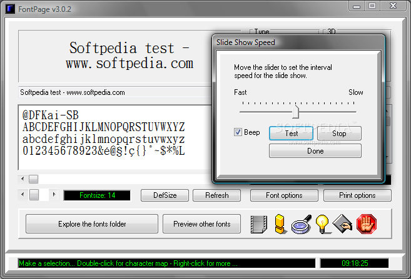411x279 pixels.
Task: Maximize the FontPage window
Action: point(372,6)
